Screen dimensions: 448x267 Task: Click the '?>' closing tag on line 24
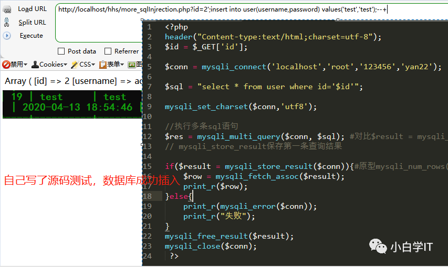point(174,256)
